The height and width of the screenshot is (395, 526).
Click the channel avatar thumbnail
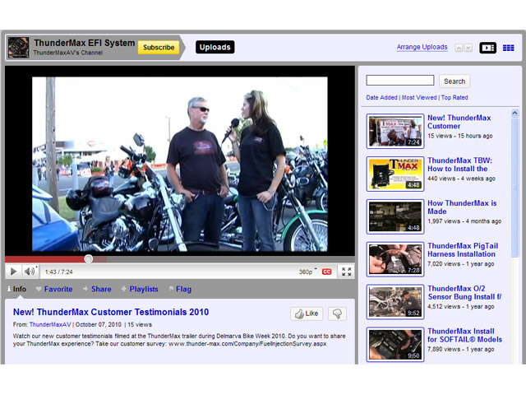18,48
